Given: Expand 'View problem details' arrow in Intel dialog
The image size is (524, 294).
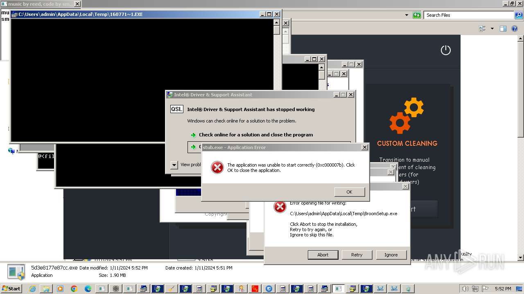Looking at the screenshot, I should tap(174, 165).
